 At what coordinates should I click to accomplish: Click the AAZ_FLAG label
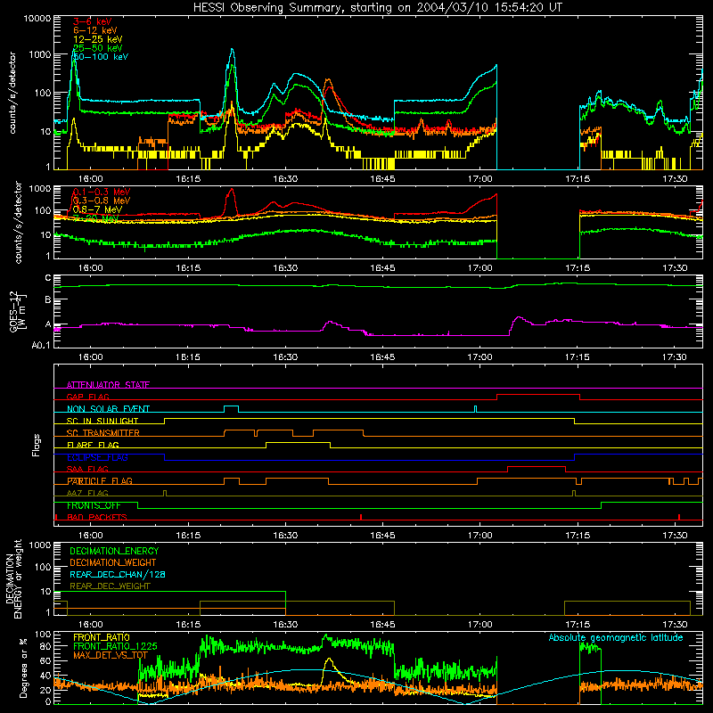(x=87, y=493)
